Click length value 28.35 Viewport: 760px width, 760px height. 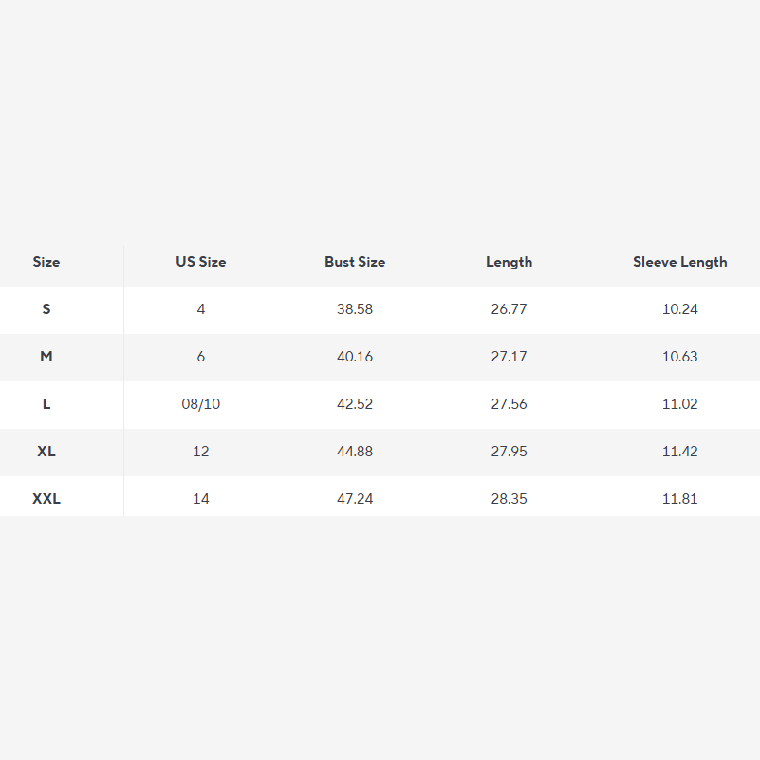pos(510,499)
